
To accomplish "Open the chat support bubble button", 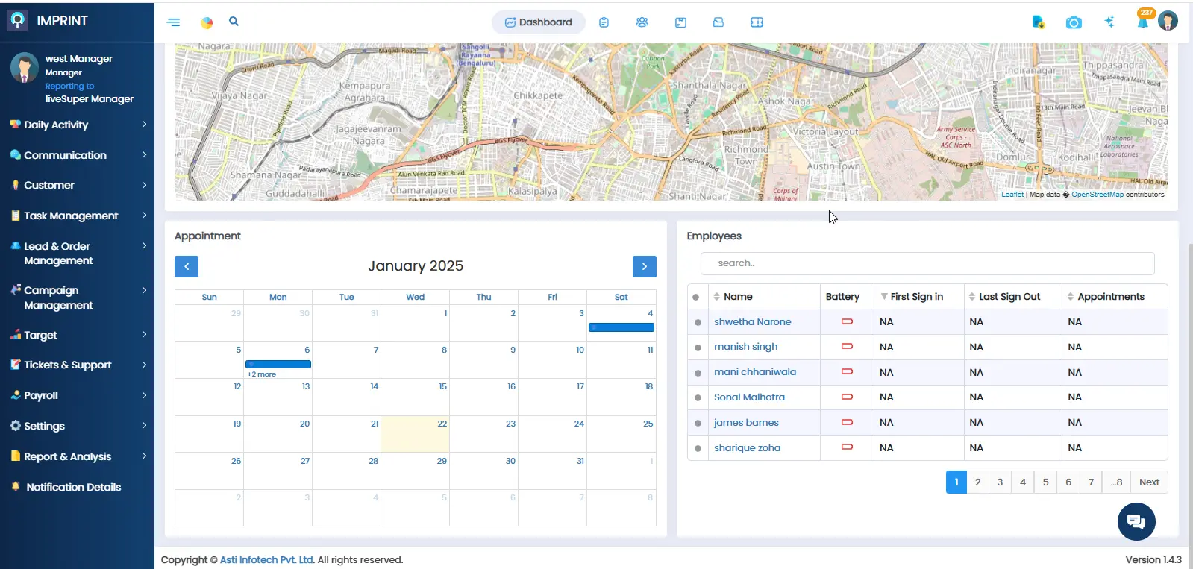I will point(1136,521).
